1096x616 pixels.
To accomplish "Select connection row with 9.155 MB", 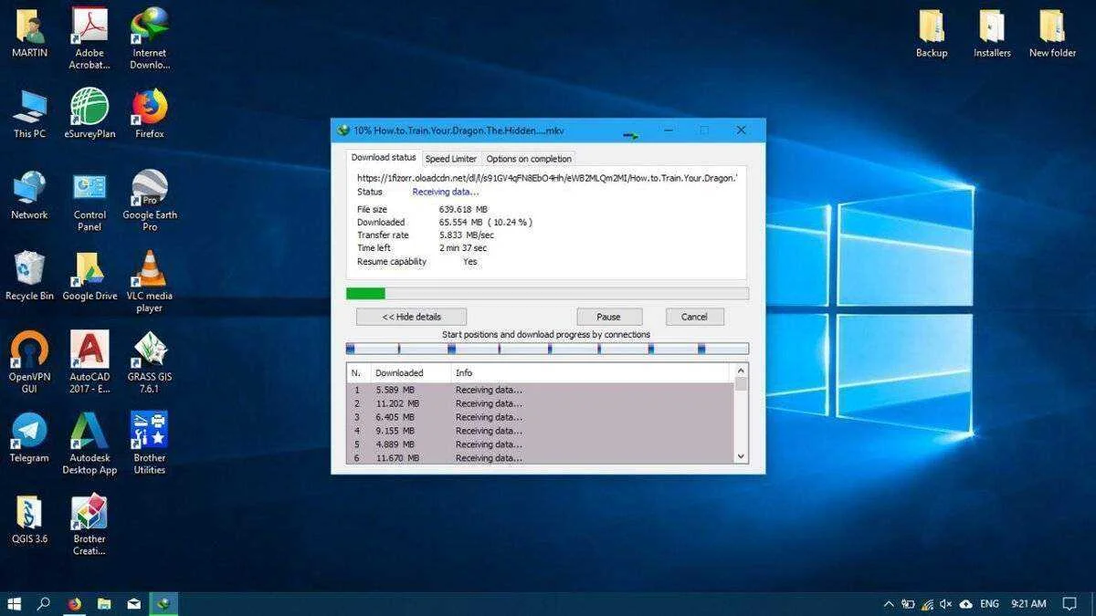I will pos(541,431).
